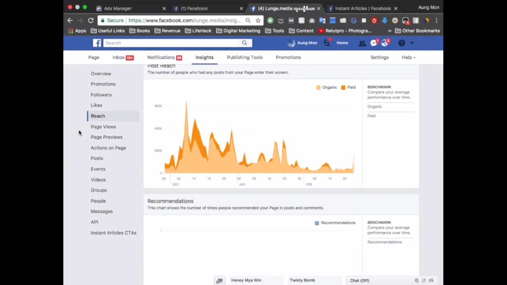Screen dimensions: 507x285
Task: Select Page Views in Insights sidebar
Action: [x=103, y=127]
